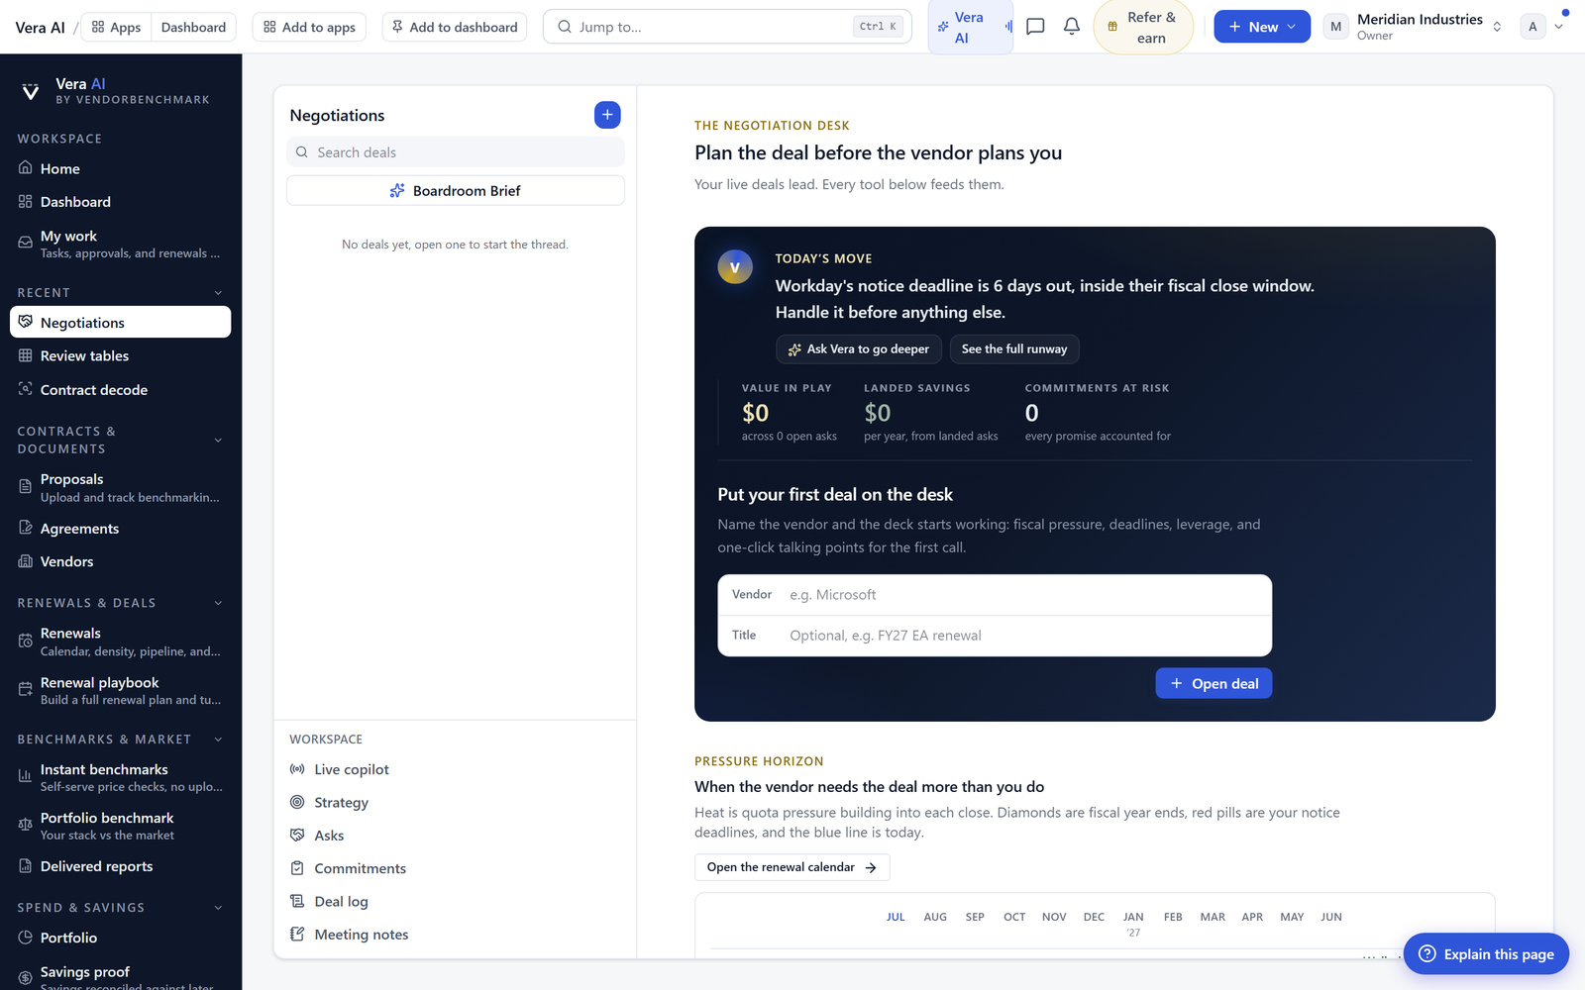Click the Agreements pen icon
The height and width of the screenshot is (990, 1585).
tap(26, 528)
